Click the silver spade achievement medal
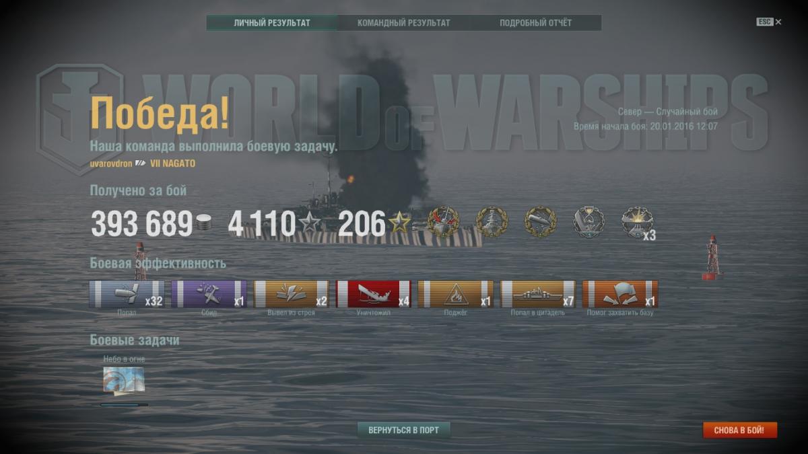808x454 pixels. click(x=589, y=222)
